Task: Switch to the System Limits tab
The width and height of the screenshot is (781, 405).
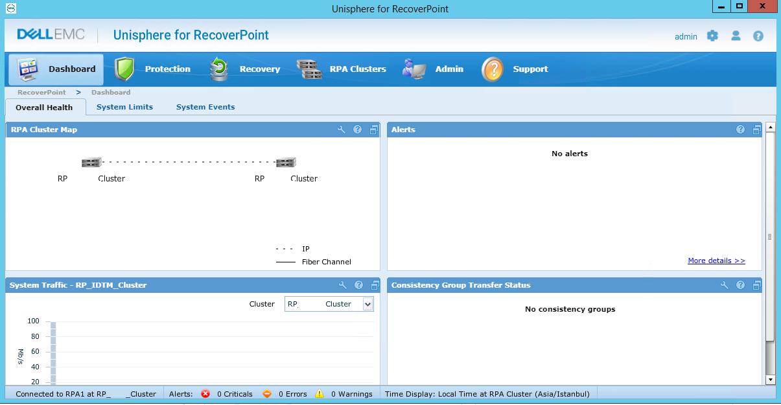Action: (x=124, y=107)
